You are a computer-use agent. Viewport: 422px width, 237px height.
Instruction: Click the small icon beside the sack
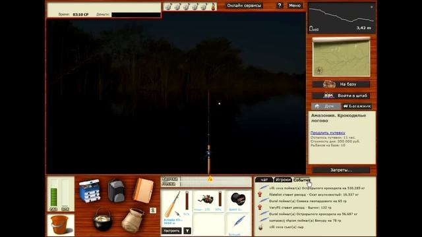pyautogui.click(x=153, y=211)
